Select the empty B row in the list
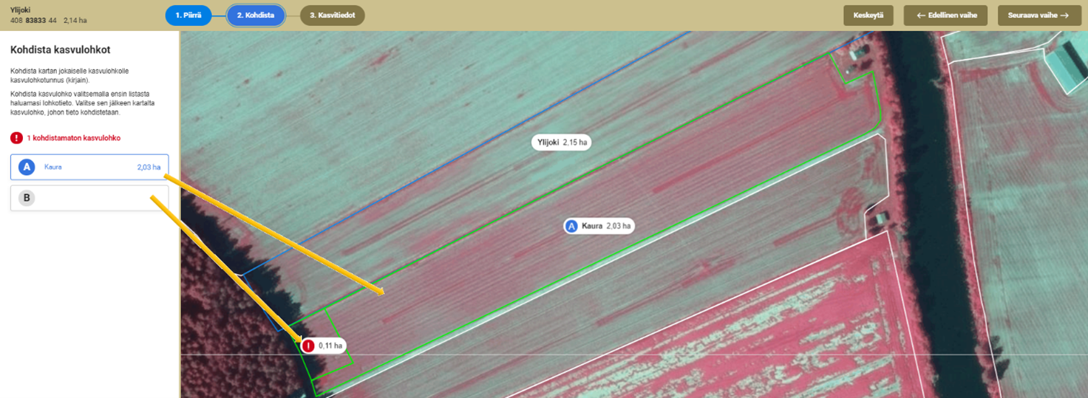Viewport: 1088px width, 398px height. pos(89,198)
